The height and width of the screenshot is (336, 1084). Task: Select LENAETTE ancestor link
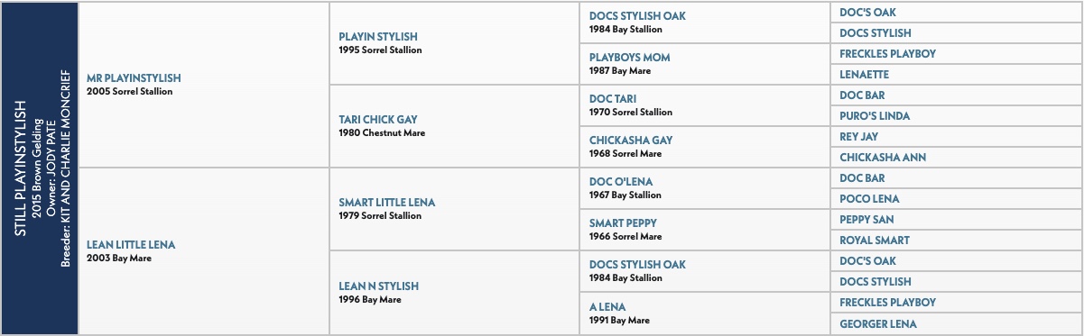(x=864, y=75)
